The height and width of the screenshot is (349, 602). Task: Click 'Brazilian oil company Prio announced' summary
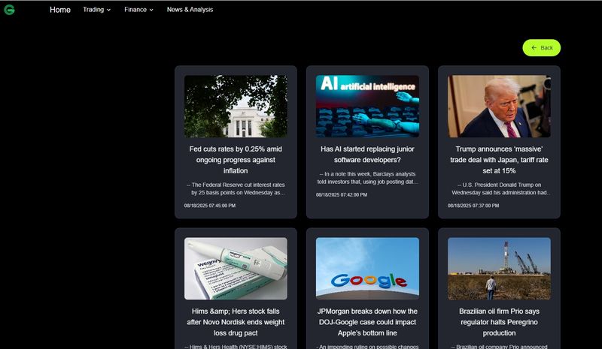click(499, 346)
